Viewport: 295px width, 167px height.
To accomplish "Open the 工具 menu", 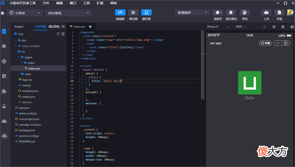I will (86, 3).
